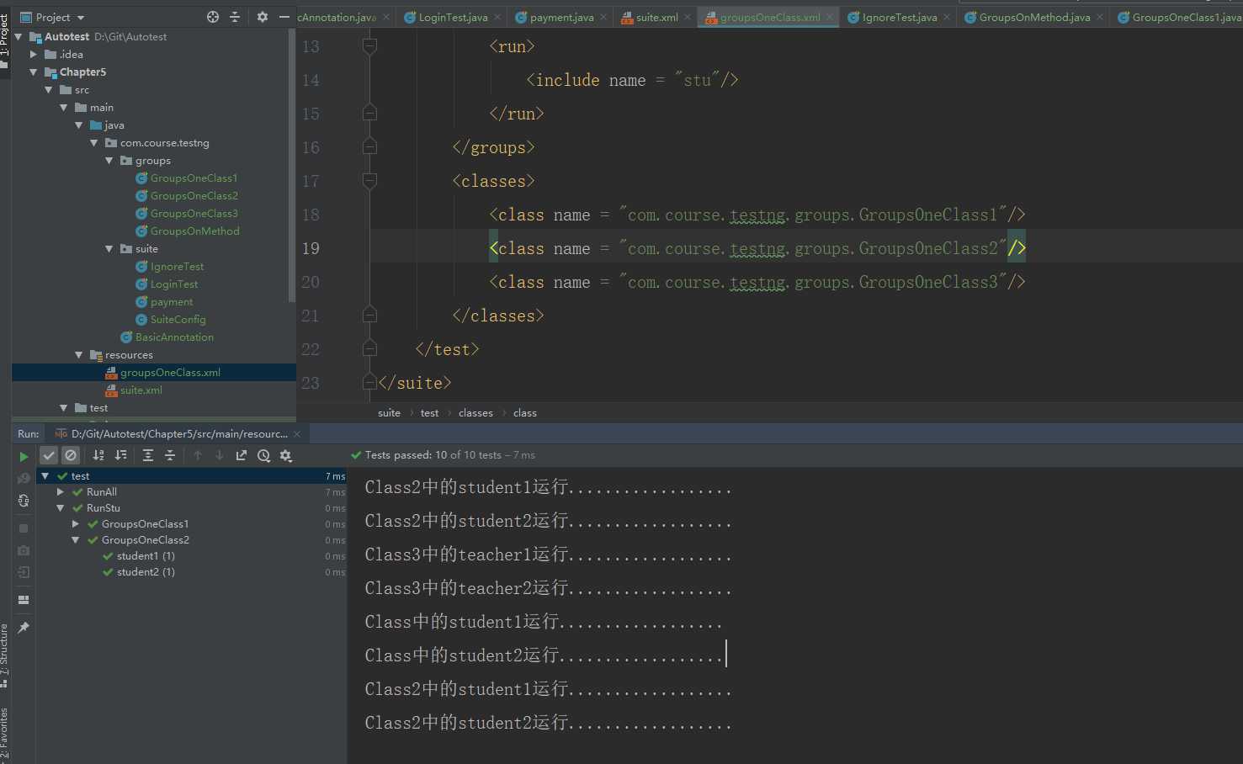Select student2 (1) test result
This screenshot has width=1243, height=764.
click(146, 572)
